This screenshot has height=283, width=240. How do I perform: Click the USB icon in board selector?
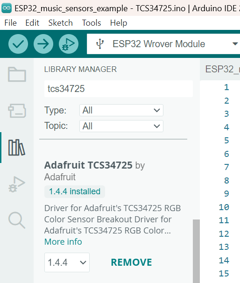pos(100,44)
